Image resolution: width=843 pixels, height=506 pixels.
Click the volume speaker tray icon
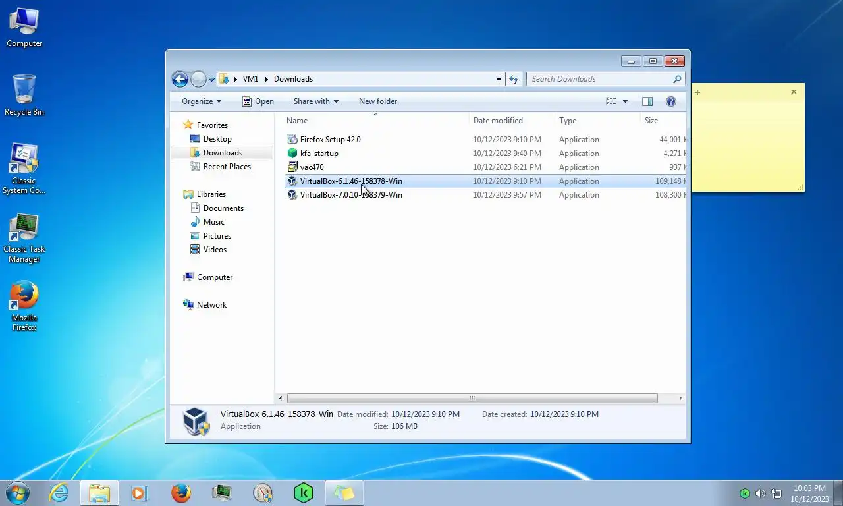(761, 493)
